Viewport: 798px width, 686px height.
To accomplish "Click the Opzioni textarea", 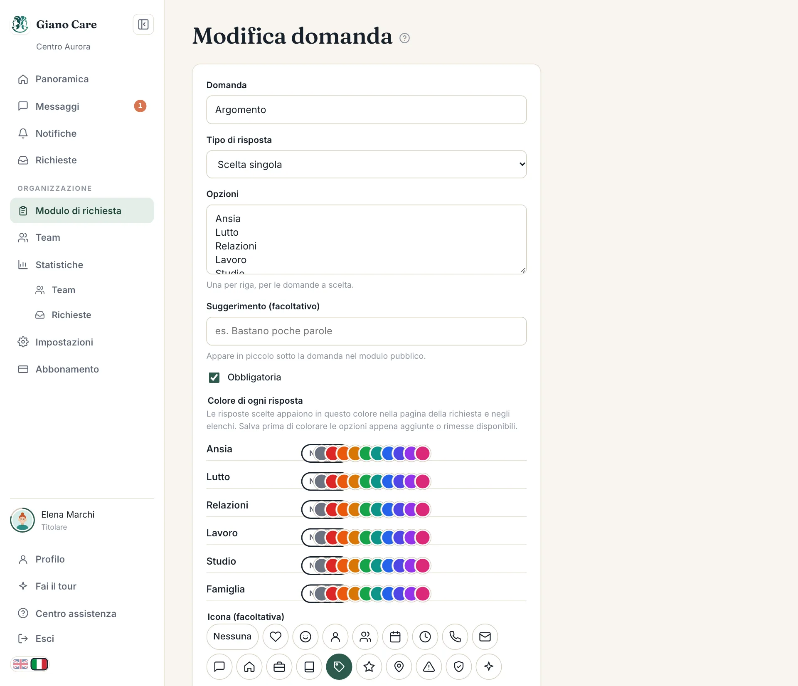I will click(x=367, y=239).
